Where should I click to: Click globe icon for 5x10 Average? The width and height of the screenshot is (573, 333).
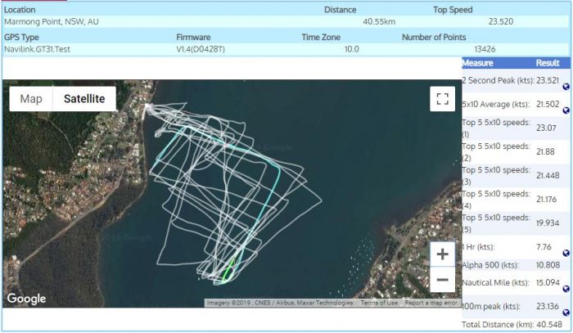(566, 110)
